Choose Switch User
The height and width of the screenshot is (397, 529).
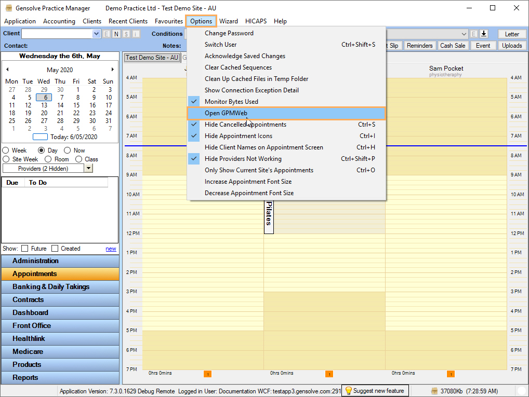[286, 45]
